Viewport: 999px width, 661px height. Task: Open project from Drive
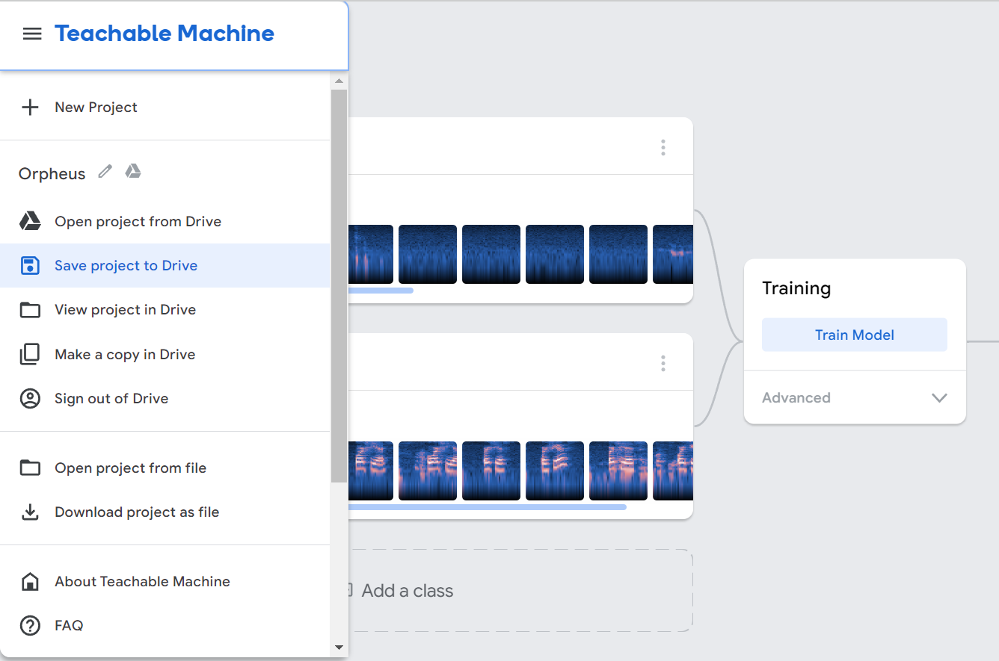point(165,222)
